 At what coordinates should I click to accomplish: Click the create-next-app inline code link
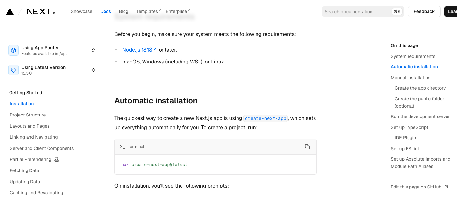point(266,118)
